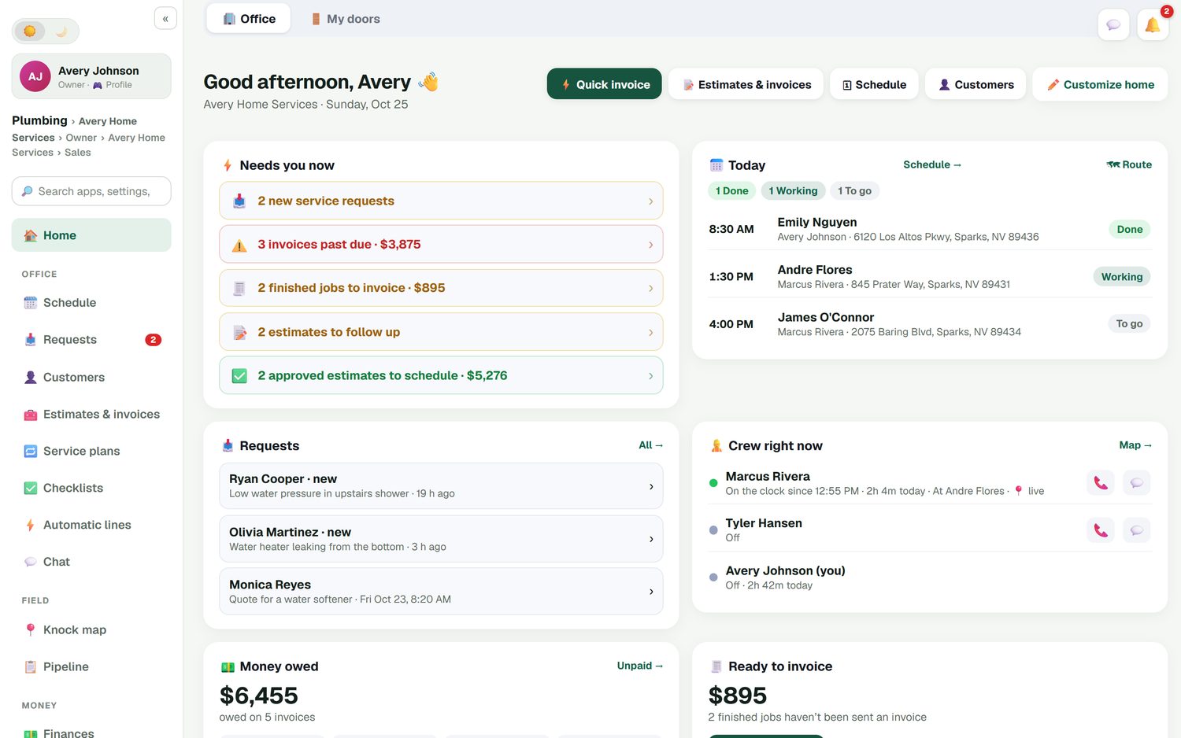The height and width of the screenshot is (738, 1181).
Task: Open the chat bubble icon in top bar
Action: pos(1113,25)
